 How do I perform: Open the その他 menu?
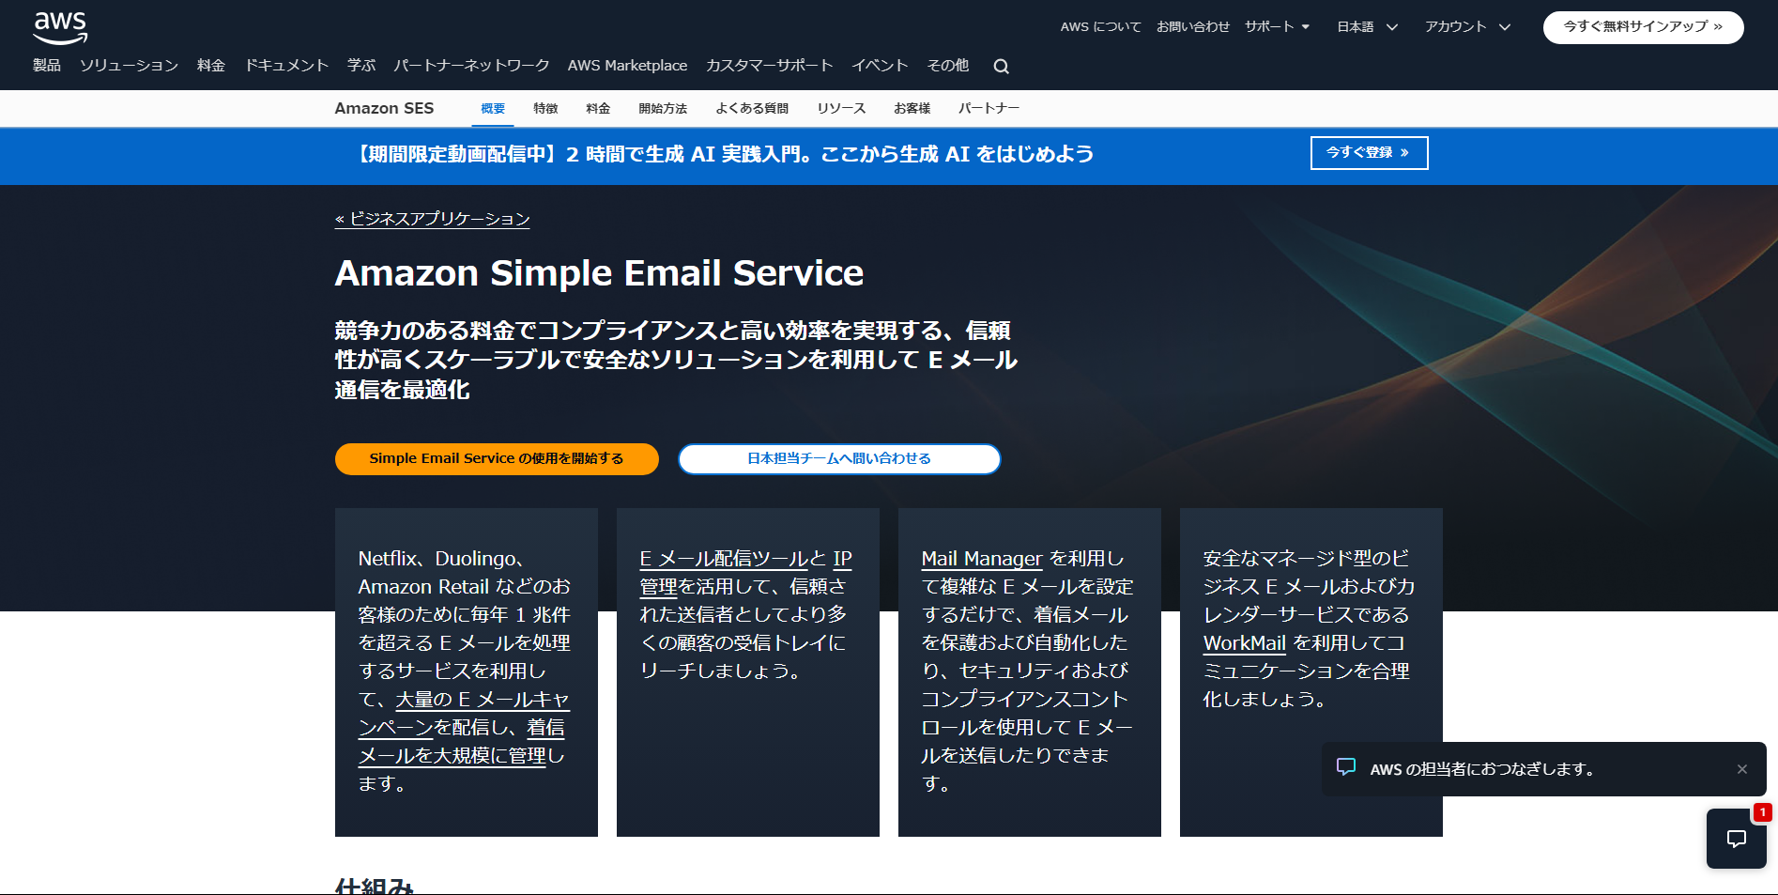(948, 66)
